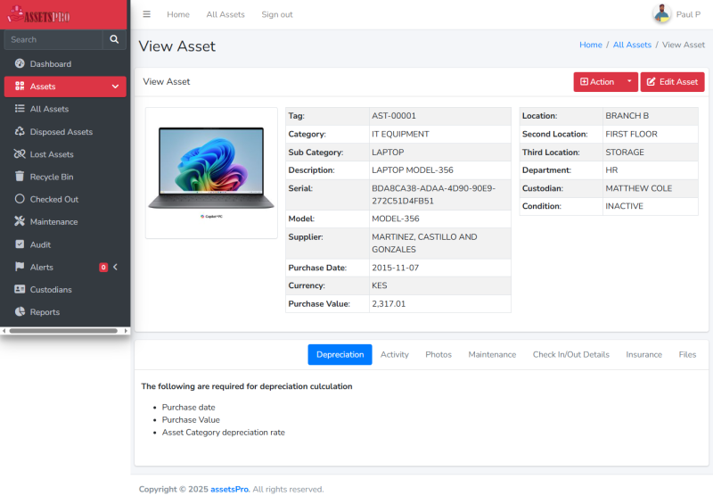Click the All Assets breadcrumb link
Viewport: 713px width, 504px height.
[x=632, y=45]
